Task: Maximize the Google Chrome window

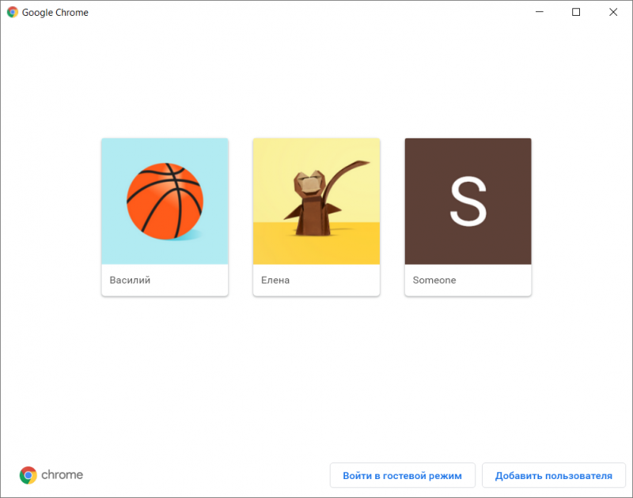Action: [576, 12]
